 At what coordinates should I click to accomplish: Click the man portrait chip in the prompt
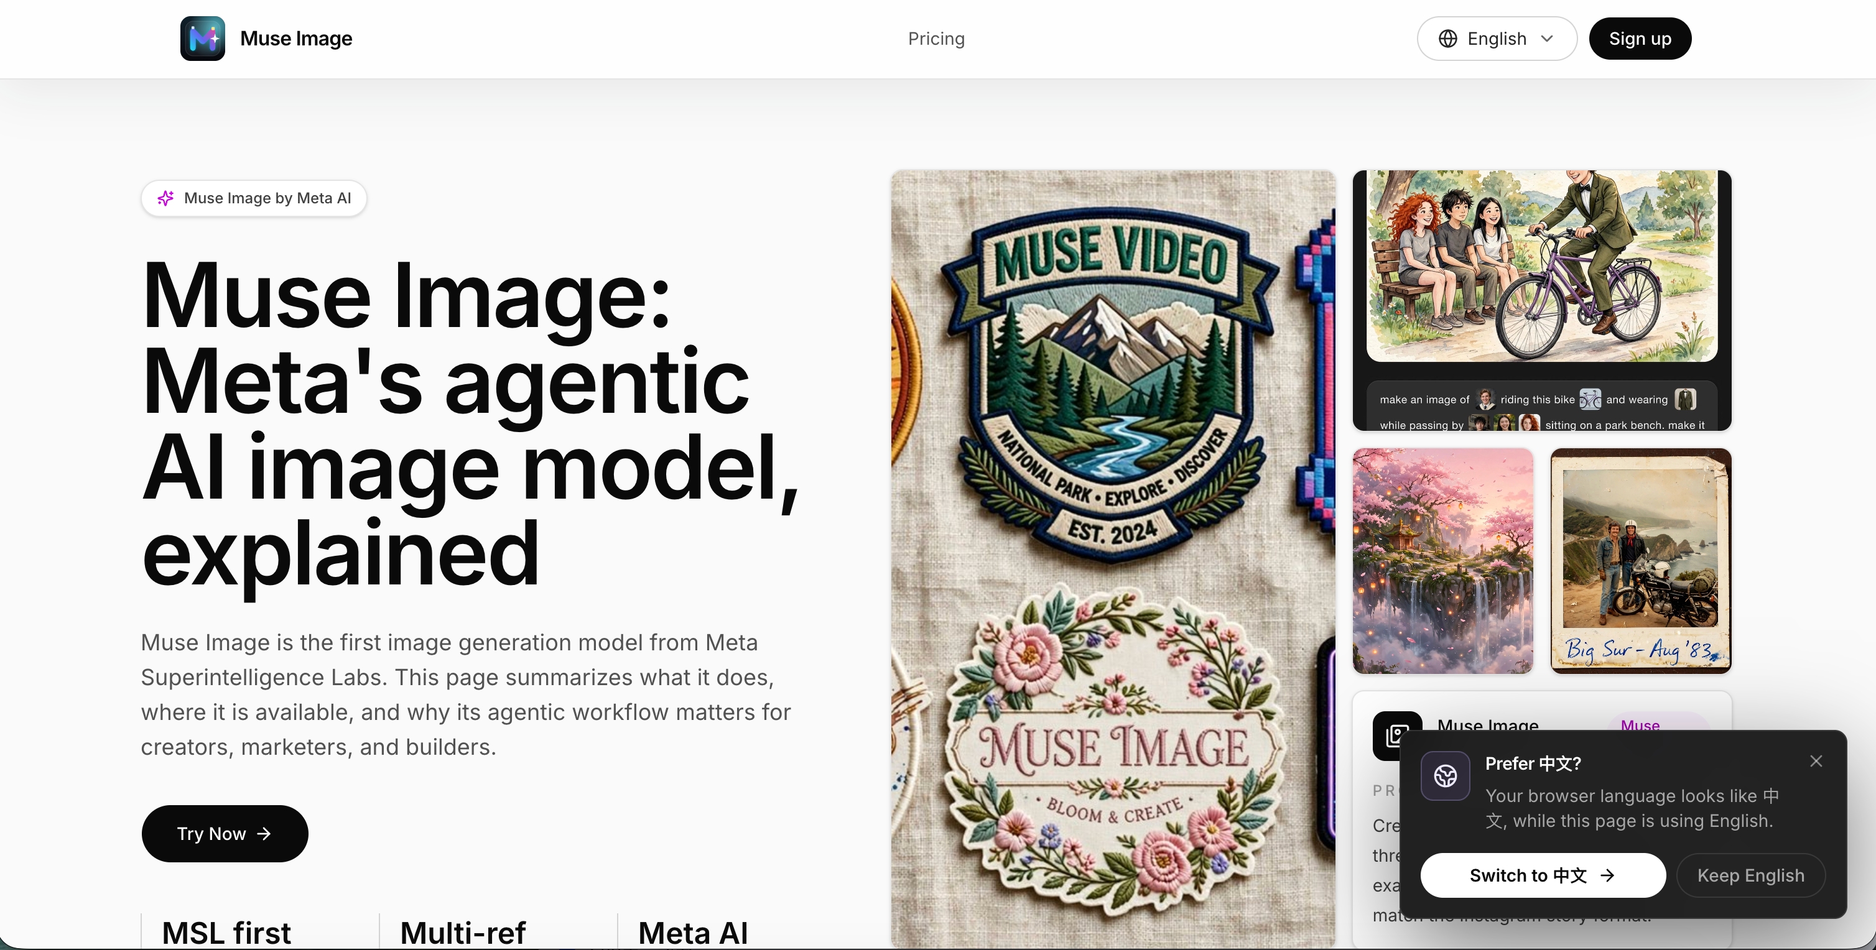coord(1485,399)
